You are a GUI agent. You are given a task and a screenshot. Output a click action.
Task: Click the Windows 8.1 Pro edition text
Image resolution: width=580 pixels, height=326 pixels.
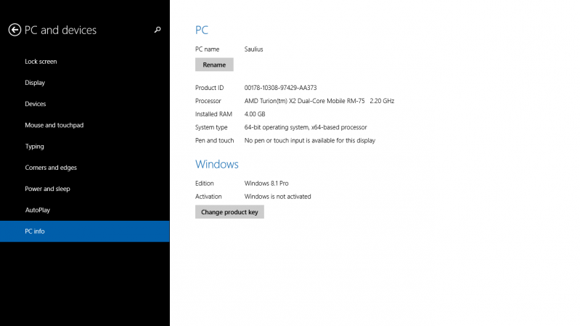click(266, 183)
